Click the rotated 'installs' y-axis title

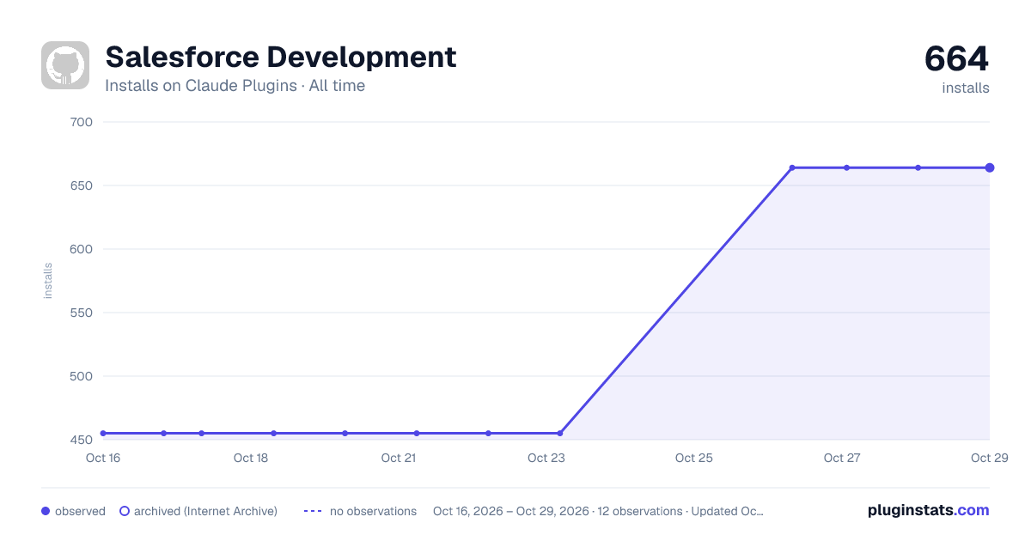coord(48,281)
